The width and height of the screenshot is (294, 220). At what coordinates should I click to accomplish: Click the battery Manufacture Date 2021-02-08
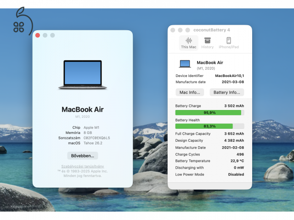click(233, 148)
